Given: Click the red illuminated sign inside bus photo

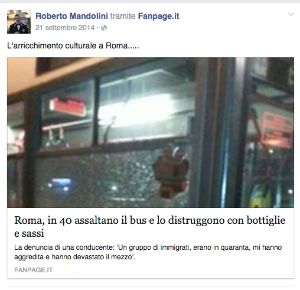Looking at the screenshot, I should [x=68, y=107].
